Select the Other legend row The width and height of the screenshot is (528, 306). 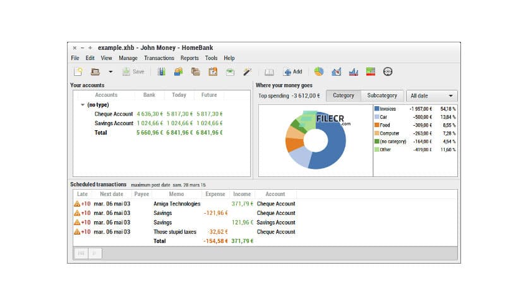(415, 149)
